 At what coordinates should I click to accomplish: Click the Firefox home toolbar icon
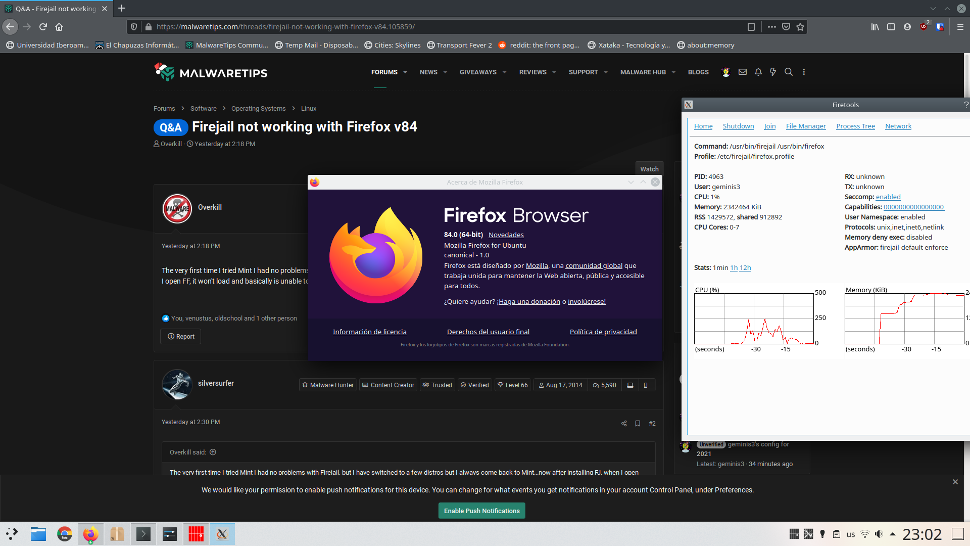[59, 27]
